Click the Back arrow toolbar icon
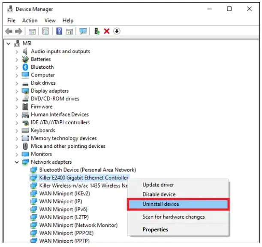Image resolution: width=262 pixels, height=247 pixels. (x=9, y=31)
